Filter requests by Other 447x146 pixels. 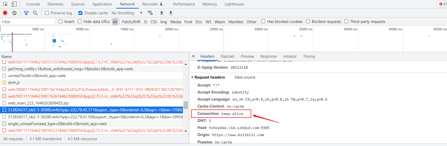coord(251,22)
